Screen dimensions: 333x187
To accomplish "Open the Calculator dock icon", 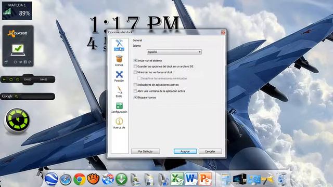I will [x=225, y=180].
